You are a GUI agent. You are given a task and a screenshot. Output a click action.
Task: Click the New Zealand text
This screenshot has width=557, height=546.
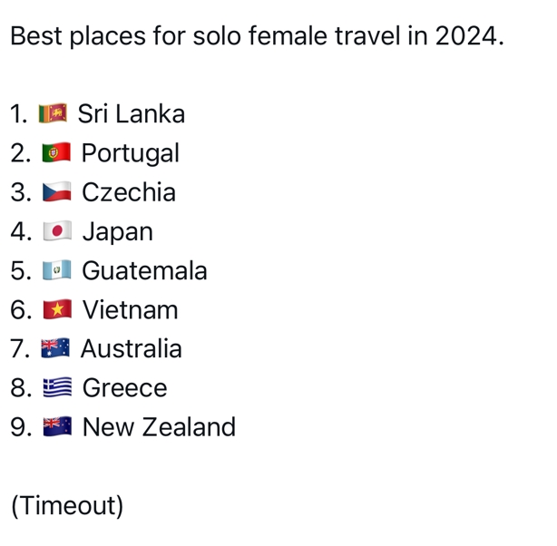tap(159, 426)
